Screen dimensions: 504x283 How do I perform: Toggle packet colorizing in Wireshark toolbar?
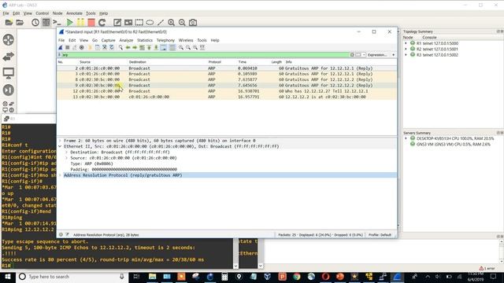pyautogui.click(x=172, y=47)
